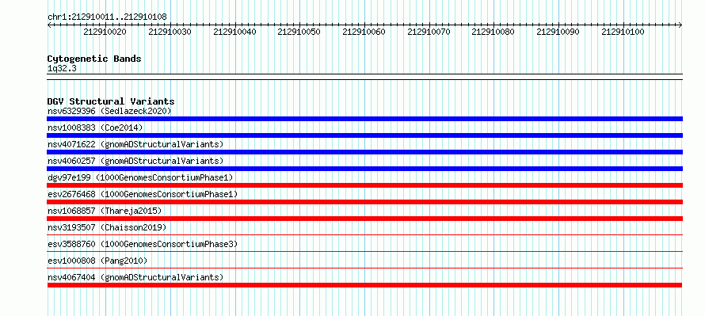
Task: Click the nsv6329396 (Sedlazeck2020) variant label
Action: tap(109, 111)
